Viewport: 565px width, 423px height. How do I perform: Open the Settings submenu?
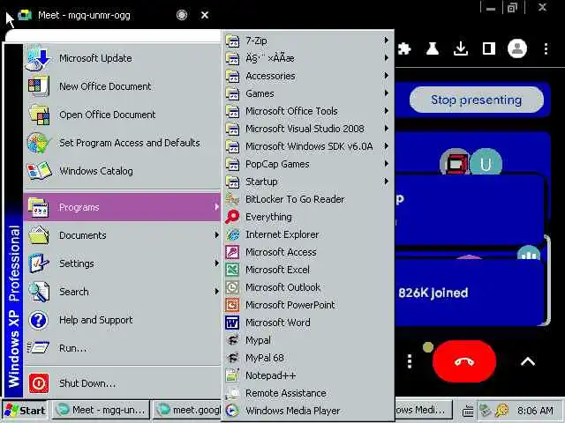pos(122,263)
